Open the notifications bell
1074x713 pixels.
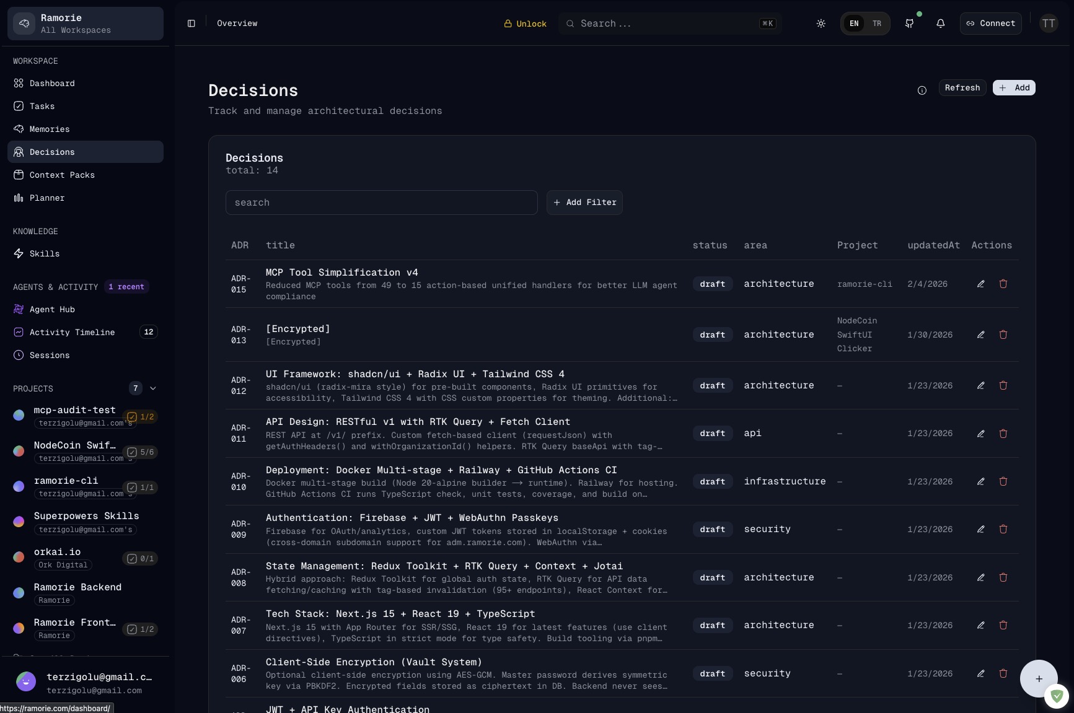[x=940, y=24]
